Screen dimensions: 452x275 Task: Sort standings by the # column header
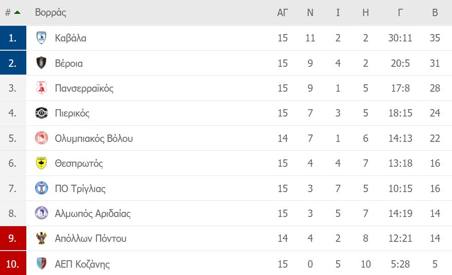click(8, 12)
